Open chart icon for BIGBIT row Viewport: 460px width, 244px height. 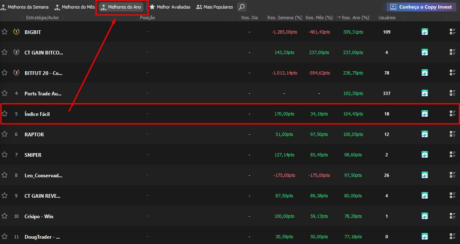tap(424, 32)
